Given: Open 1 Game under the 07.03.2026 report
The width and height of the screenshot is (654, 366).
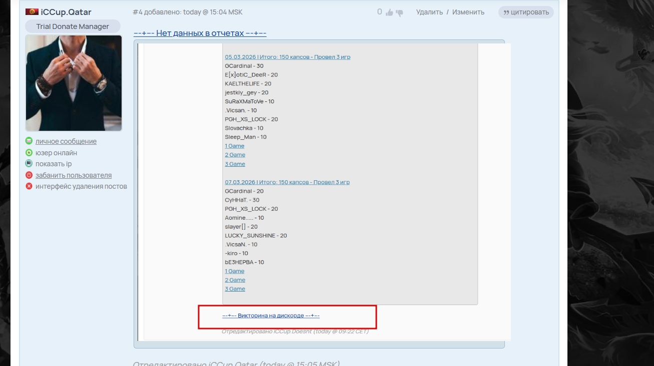Looking at the screenshot, I should pyautogui.click(x=235, y=271).
